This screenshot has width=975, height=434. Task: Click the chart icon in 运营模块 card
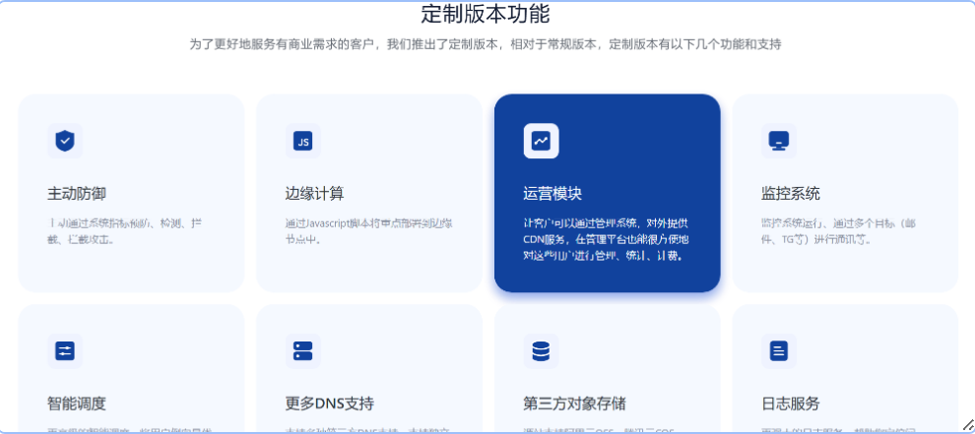(541, 141)
